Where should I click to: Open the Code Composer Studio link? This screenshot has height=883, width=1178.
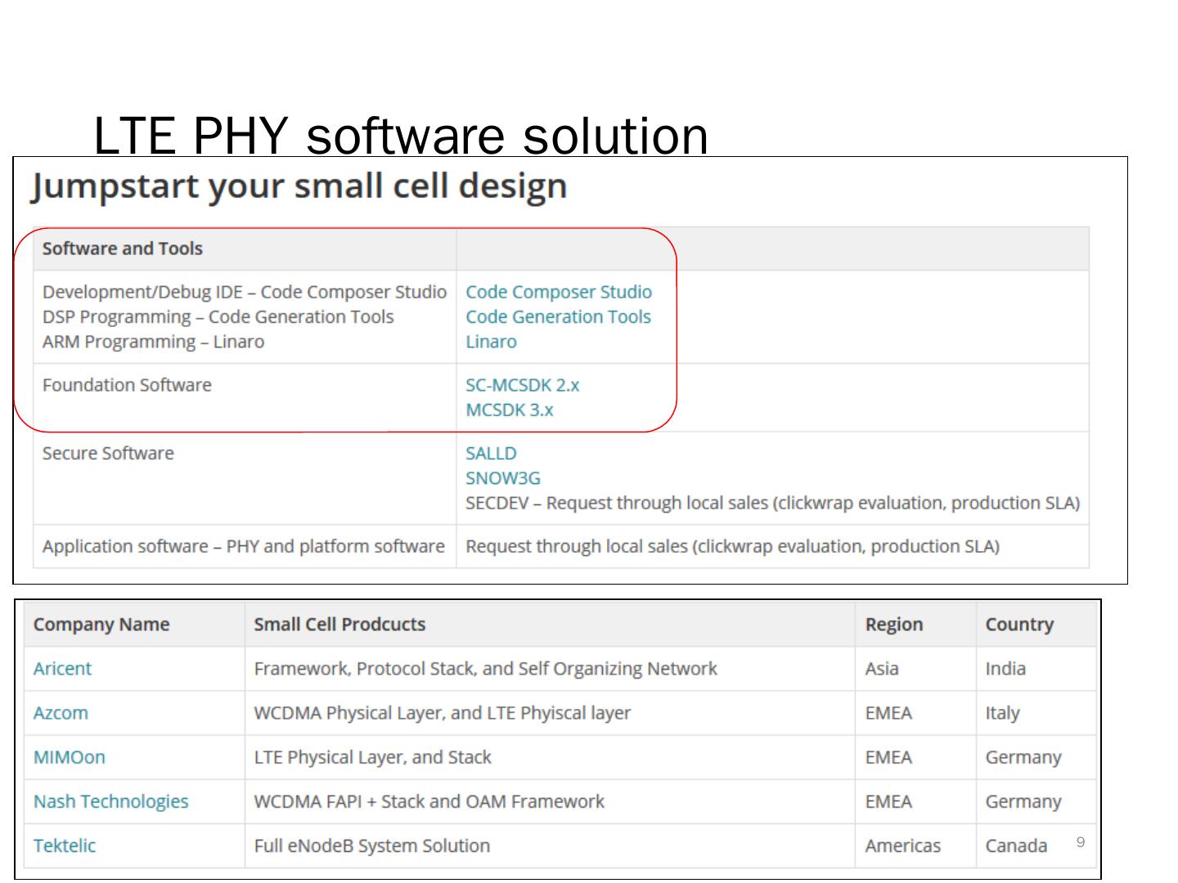(x=558, y=292)
